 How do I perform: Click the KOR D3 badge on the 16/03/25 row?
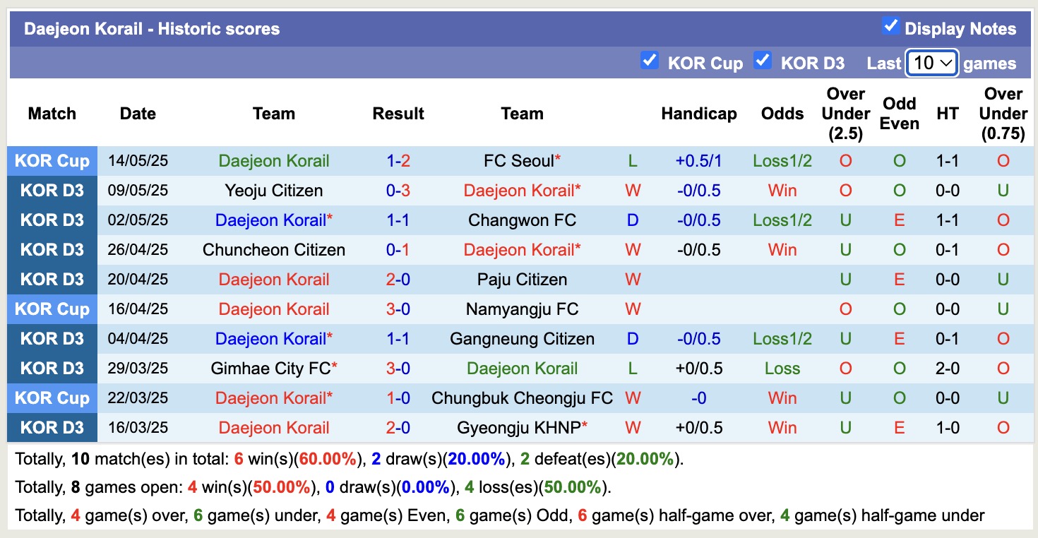(52, 427)
